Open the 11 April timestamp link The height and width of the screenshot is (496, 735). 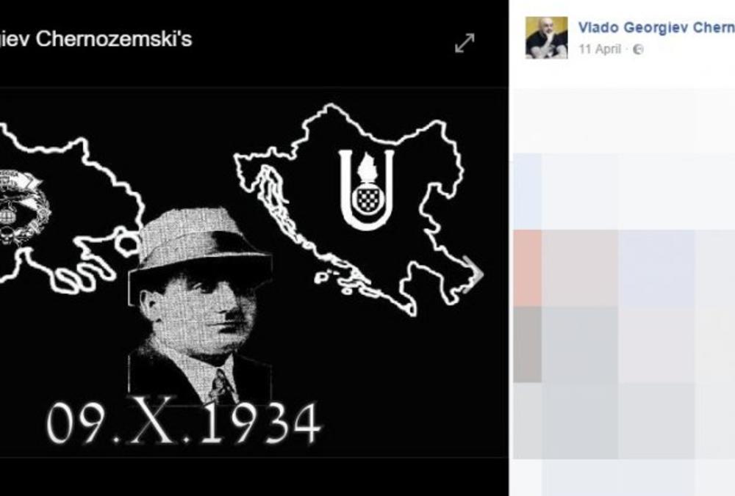pos(600,49)
